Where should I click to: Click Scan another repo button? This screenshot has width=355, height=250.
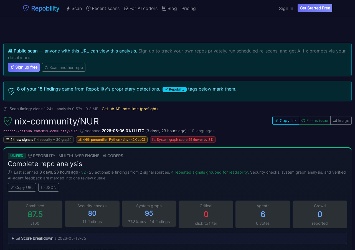[x=64, y=67]
